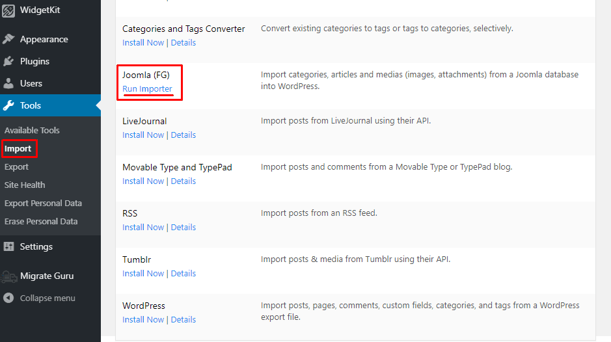Open the Tools menu
The image size is (611, 342).
click(x=50, y=105)
